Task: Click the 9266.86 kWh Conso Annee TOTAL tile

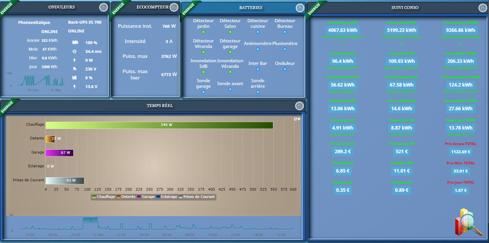Action: click(x=461, y=30)
